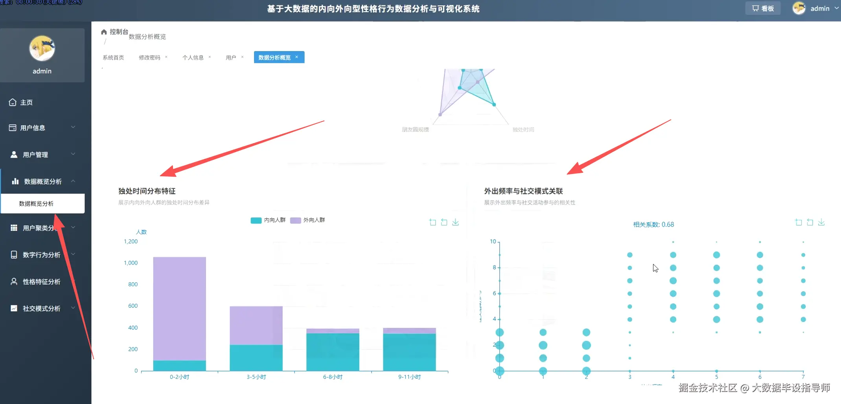Switch to the 个人信息 tab
The width and height of the screenshot is (841, 404).
[193, 57]
